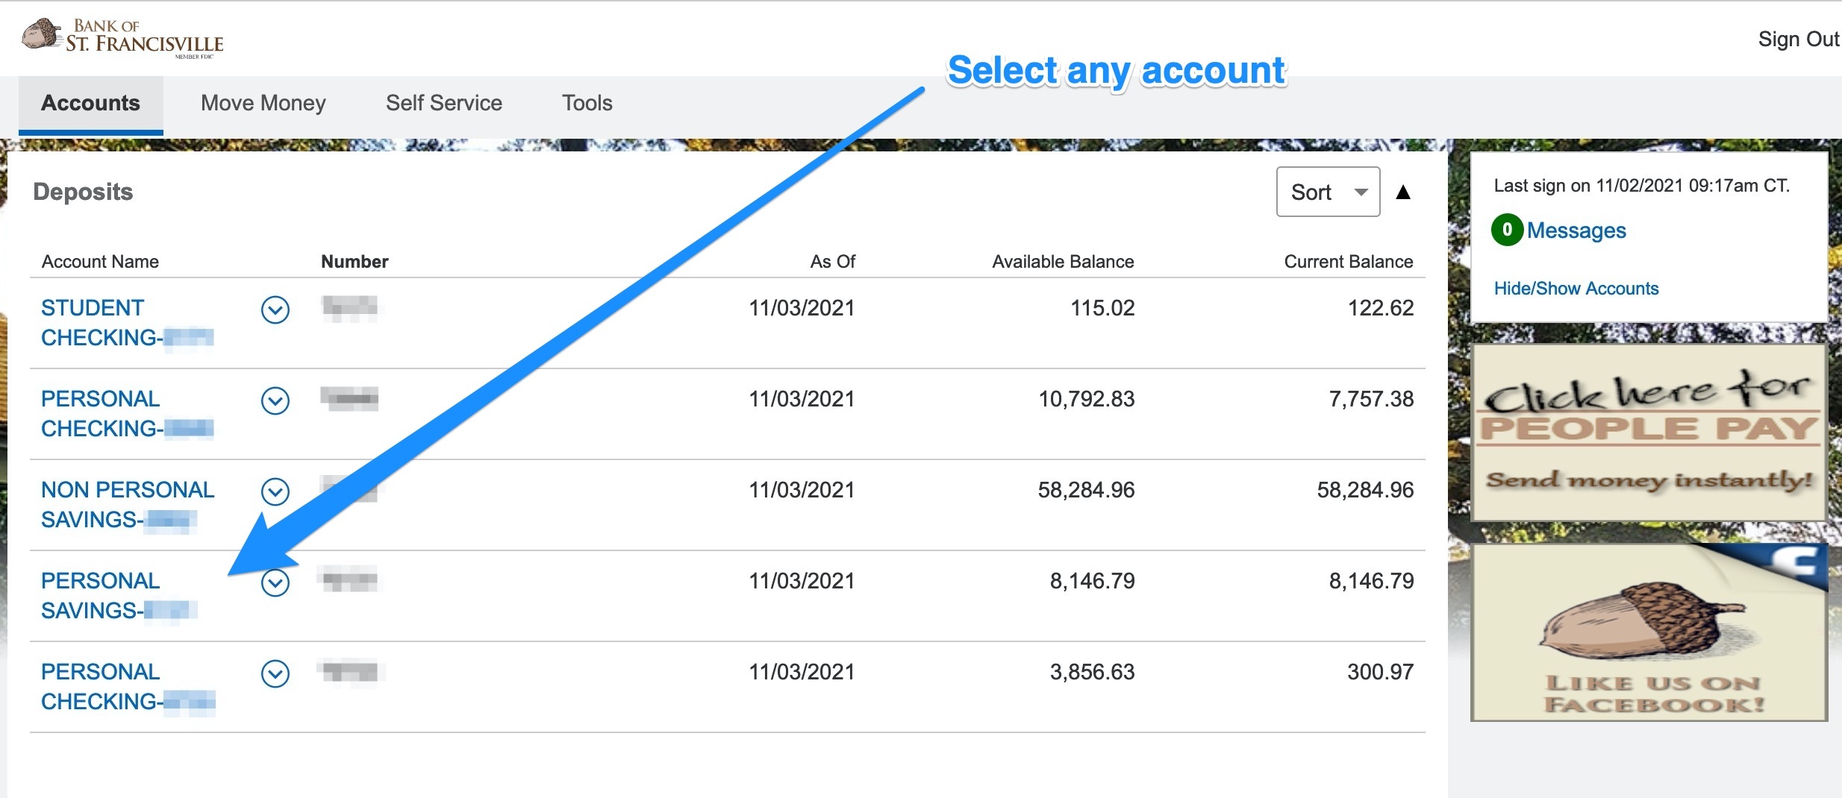Viewport: 1842px width, 798px height.
Task: Click Sign Out
Action: (x=1799, y=39)
